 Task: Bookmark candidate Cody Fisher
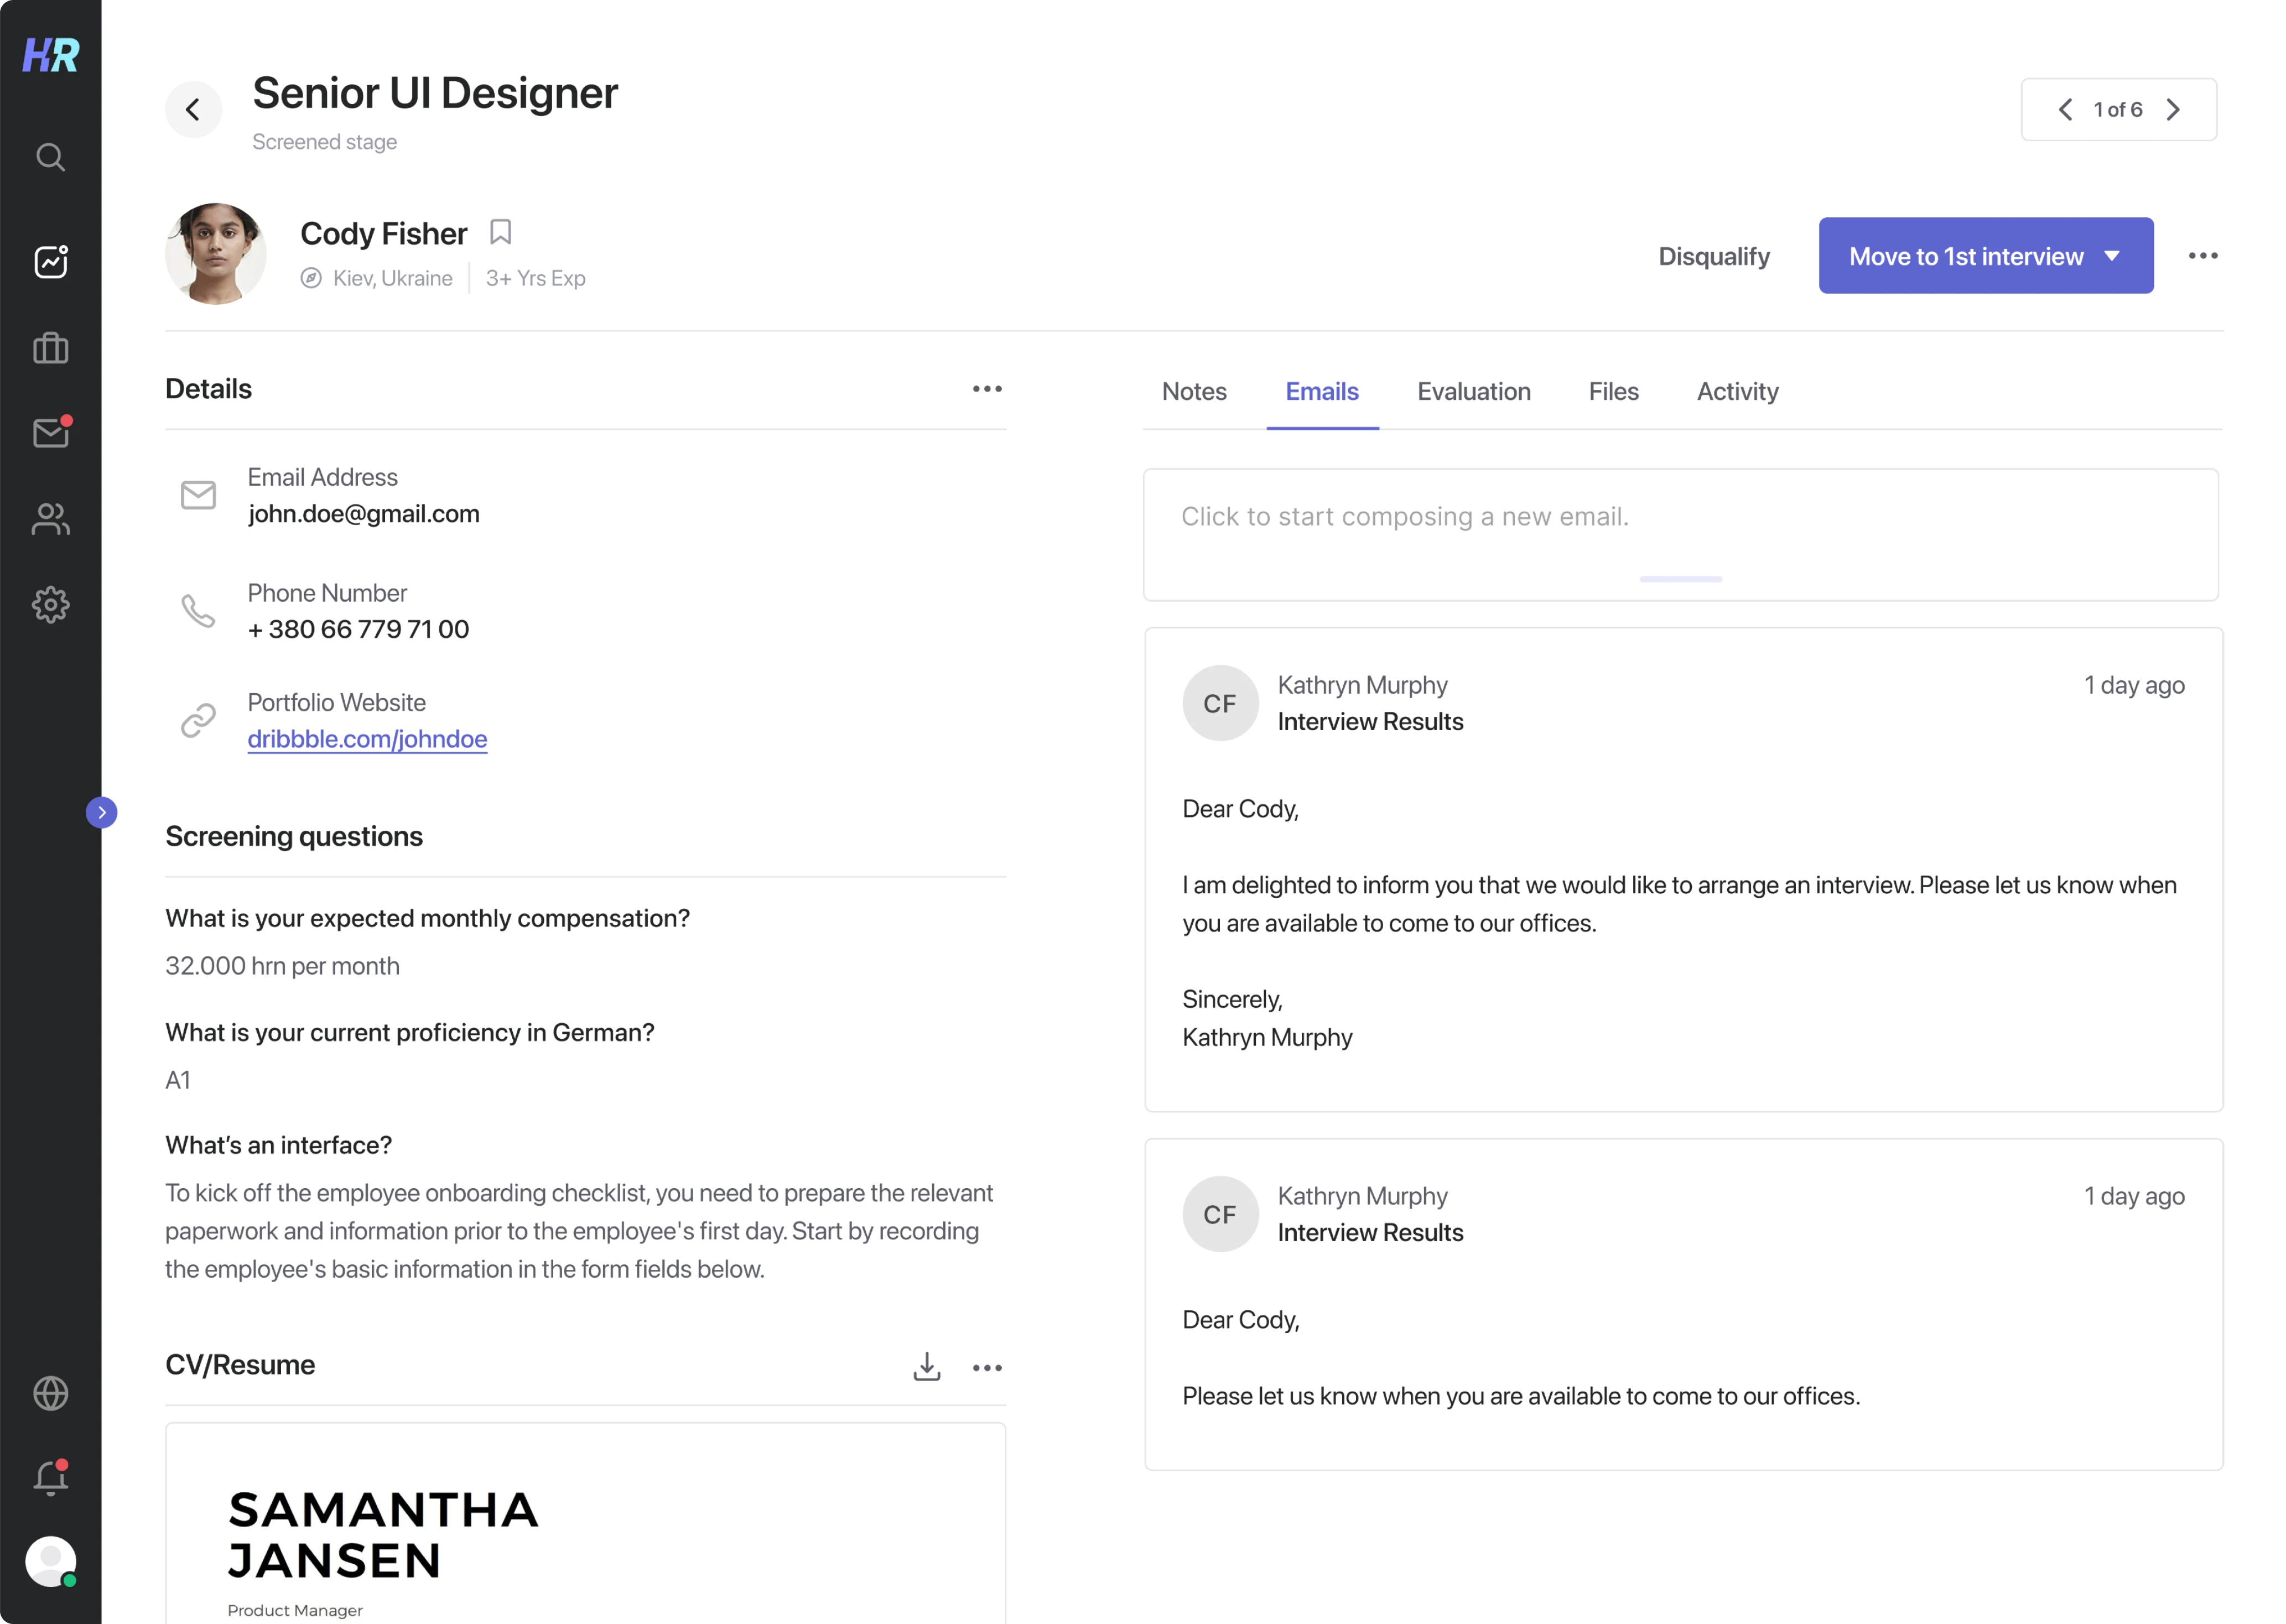click(x=501, y=231)
